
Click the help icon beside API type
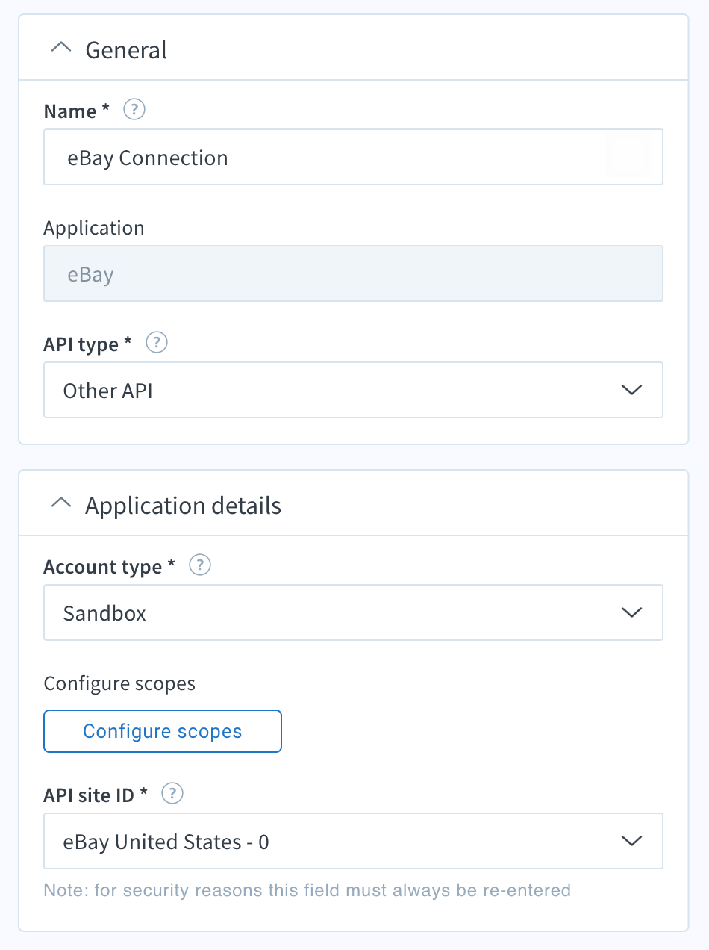(x=157, y=344)
